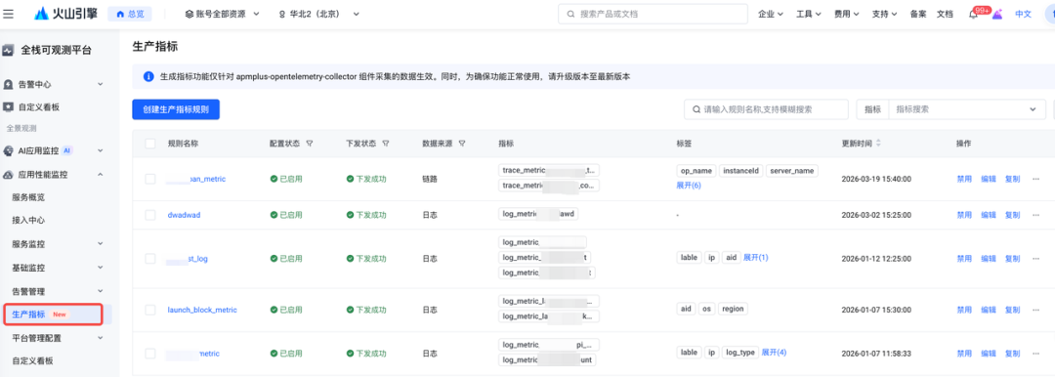The height and width of the screenshot is (377, 1055).
Task: Open the 华北2（北京）region dropdown
Action: tap(319, 14)
